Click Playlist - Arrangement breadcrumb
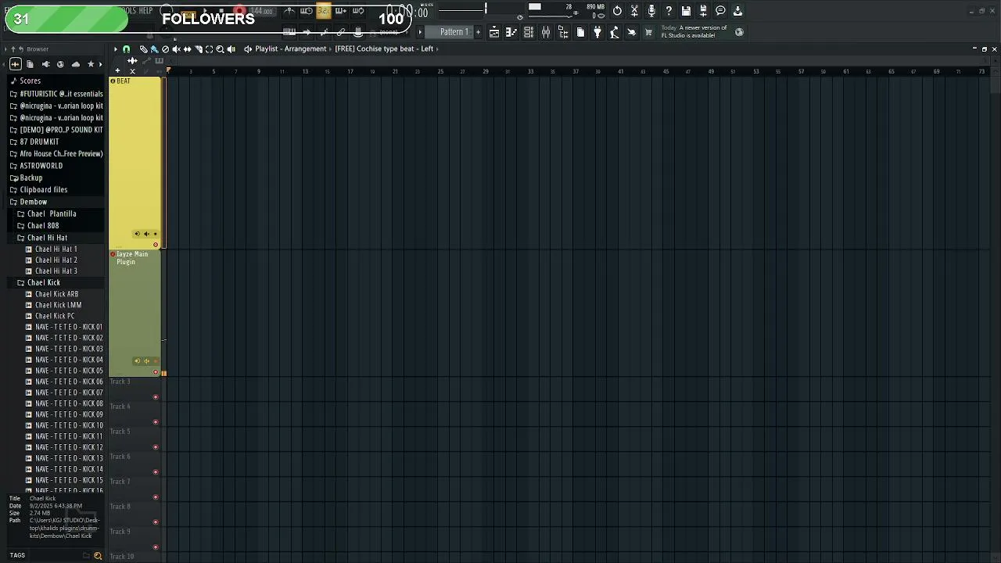 pos(290,48)
